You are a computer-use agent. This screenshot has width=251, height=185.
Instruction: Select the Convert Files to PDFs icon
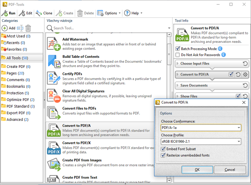tap(54, 113)
